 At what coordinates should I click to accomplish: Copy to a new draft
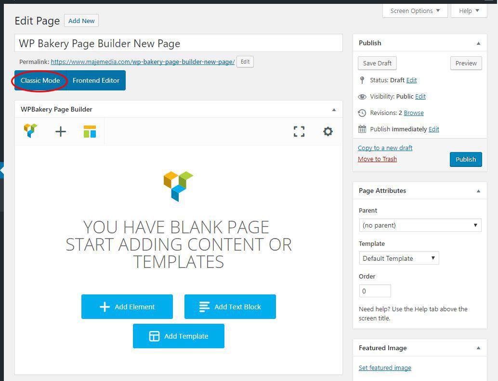pyautogui.click(x=385, y=148)
